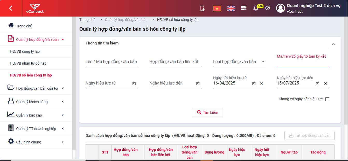Expand Quản lý báo cáo chevron
348x161 pixels.
[x=63, y=115]
